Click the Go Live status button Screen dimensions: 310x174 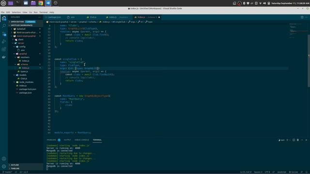(x=294, y=172)
